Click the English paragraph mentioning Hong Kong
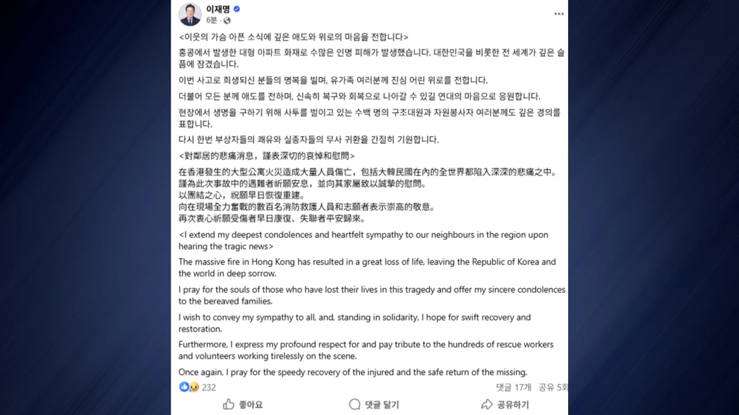Image resolution: width=739 pixels, height=415 pixels. pos(367,267)
